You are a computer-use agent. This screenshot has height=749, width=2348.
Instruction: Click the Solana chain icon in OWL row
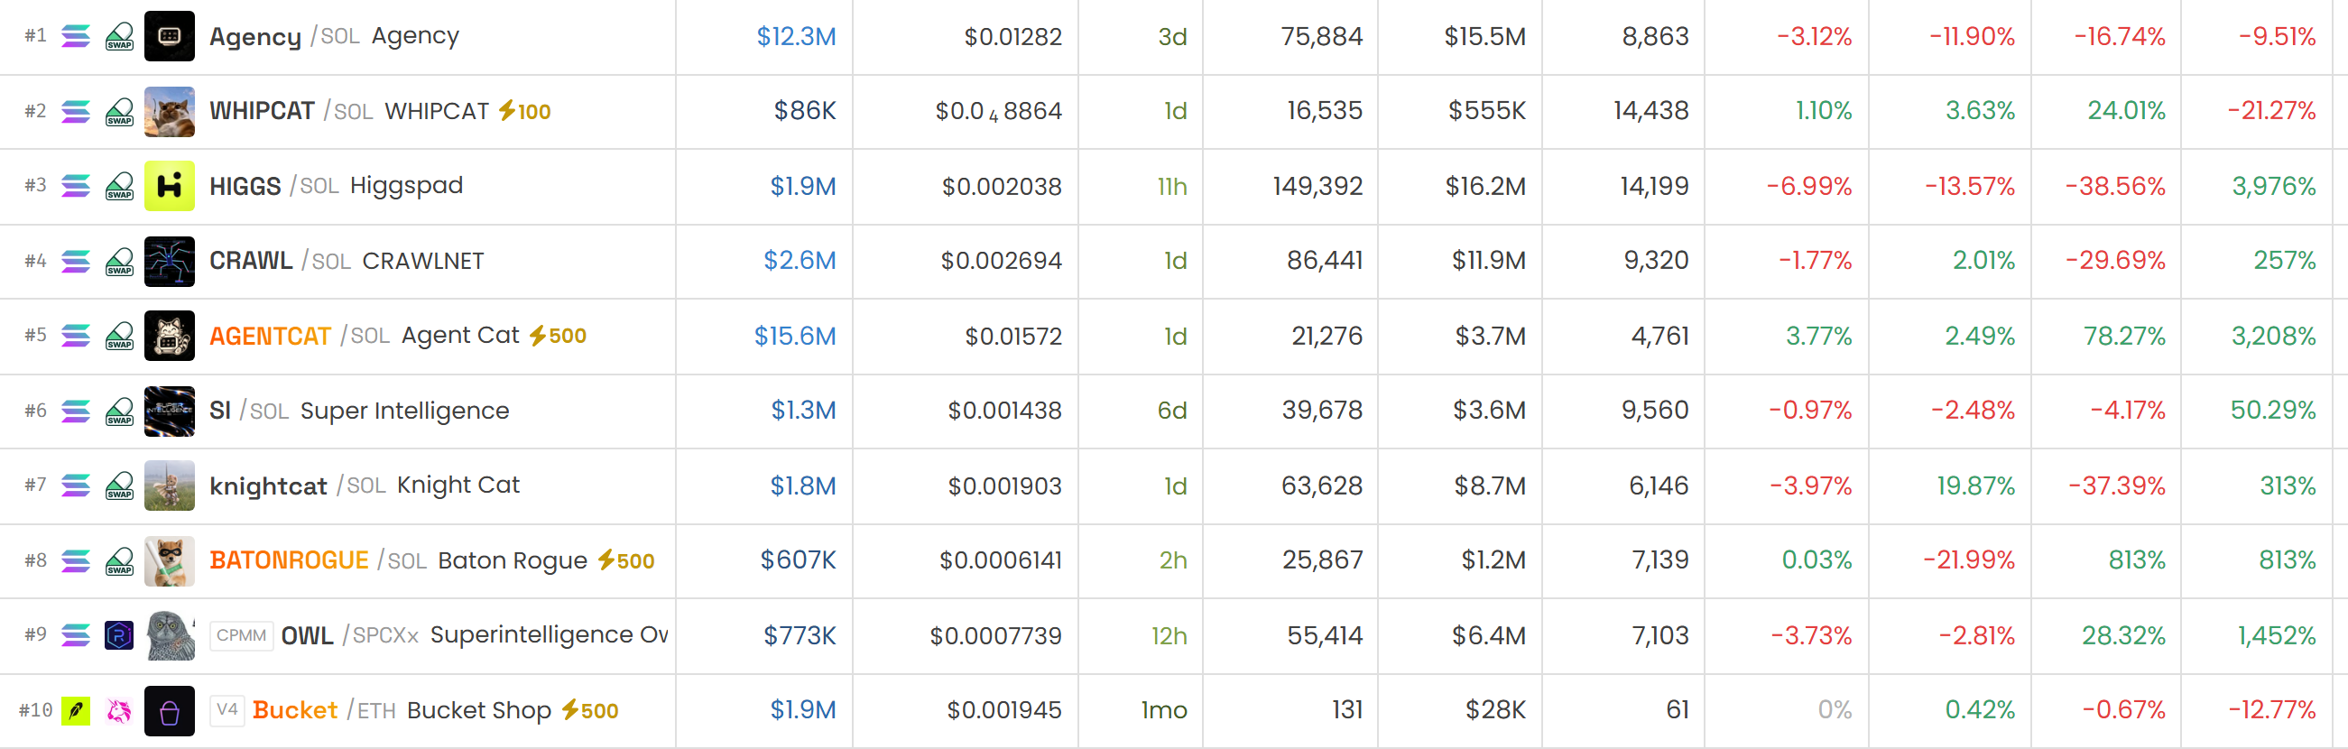[x=76, y=635]
